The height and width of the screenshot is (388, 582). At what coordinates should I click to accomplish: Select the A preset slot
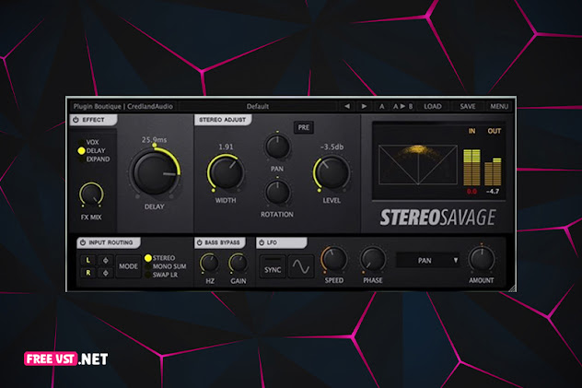click(381, 107)
